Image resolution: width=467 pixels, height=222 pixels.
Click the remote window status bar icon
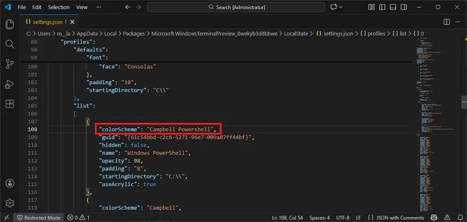tap(6, 217)
